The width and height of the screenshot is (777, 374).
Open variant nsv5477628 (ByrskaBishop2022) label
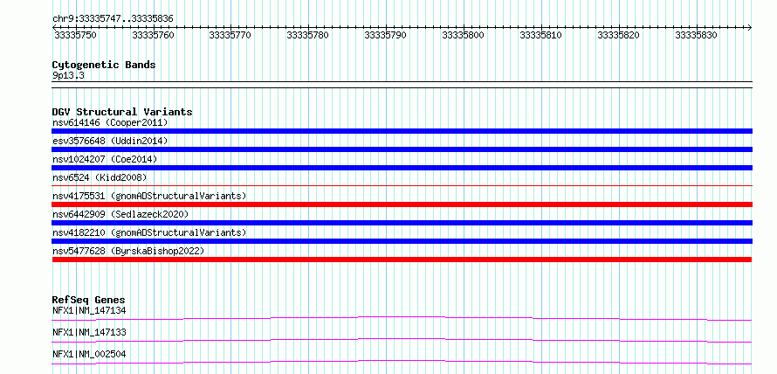coord(128,251)
